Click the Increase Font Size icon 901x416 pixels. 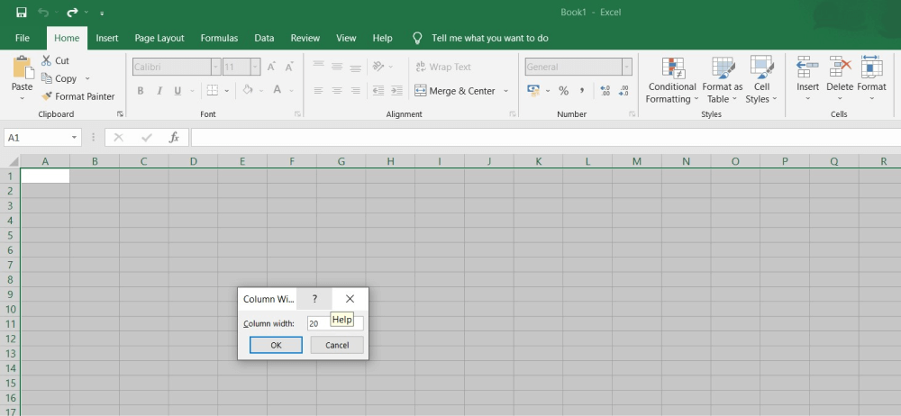271,67
